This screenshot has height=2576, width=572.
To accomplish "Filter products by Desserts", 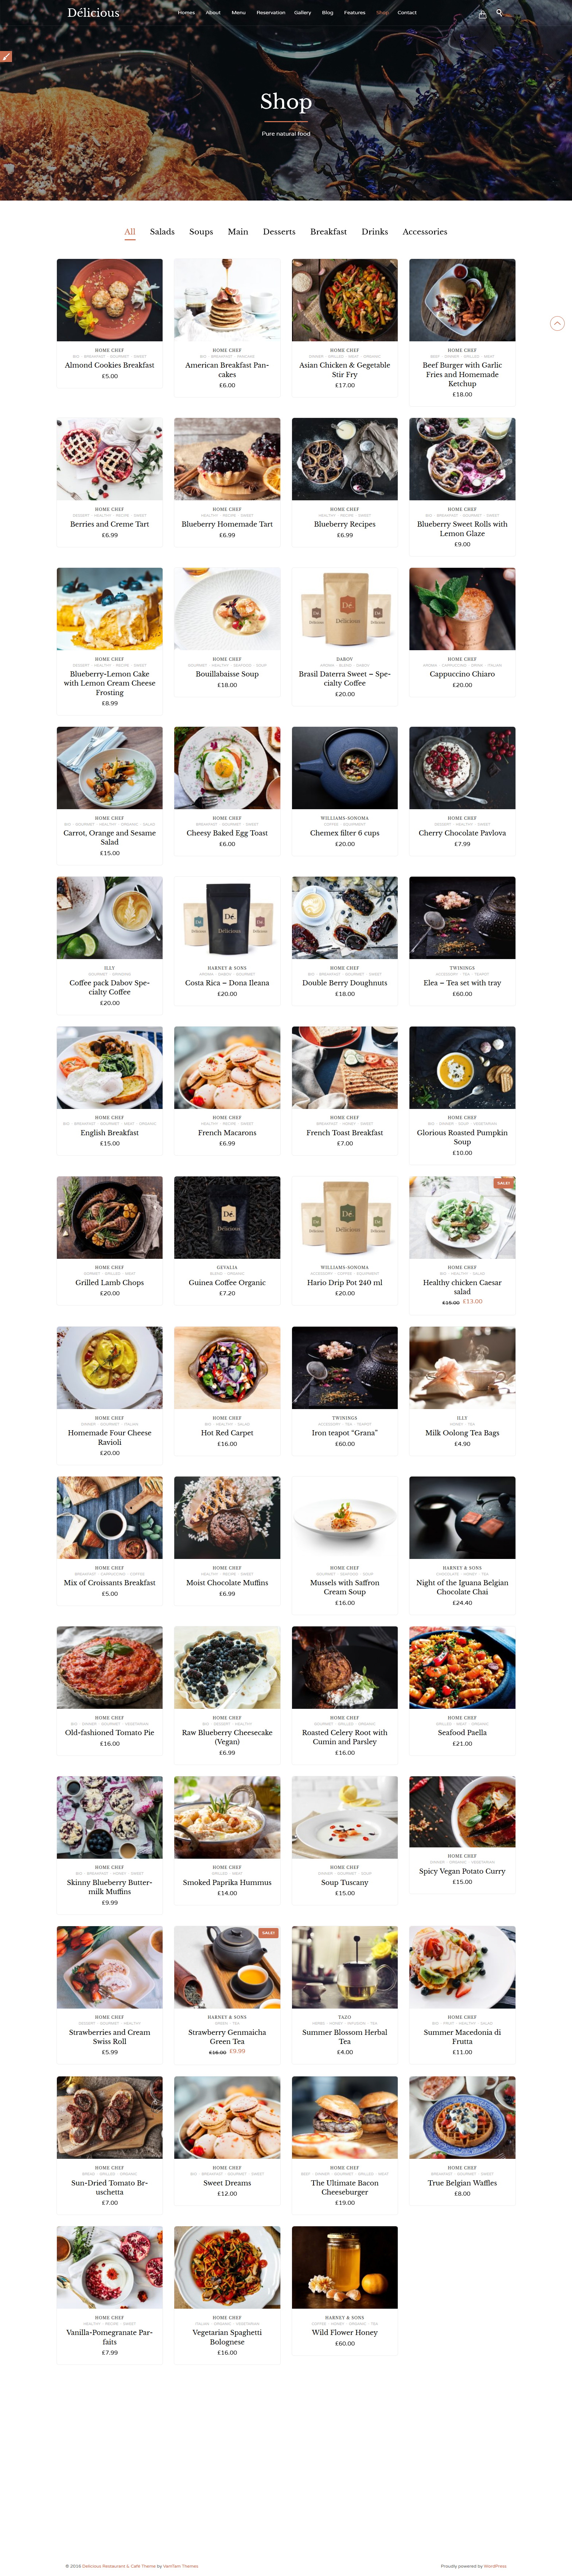I will click(279, 232).
